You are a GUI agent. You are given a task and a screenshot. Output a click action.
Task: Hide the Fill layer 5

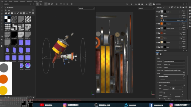tap(157, 16)
